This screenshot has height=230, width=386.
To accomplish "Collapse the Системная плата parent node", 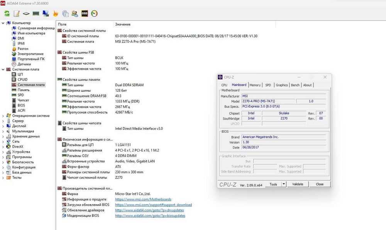I will pyautogui.click(x=3, y=70).
